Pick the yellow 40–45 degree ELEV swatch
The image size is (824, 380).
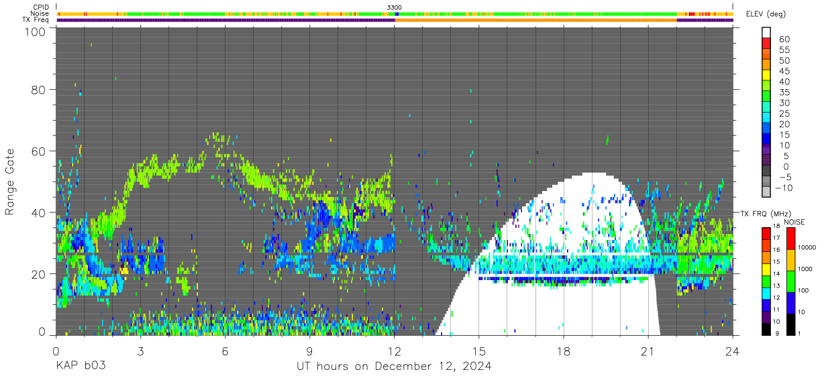coord(766,75)
